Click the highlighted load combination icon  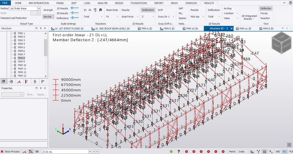[31, 152]
